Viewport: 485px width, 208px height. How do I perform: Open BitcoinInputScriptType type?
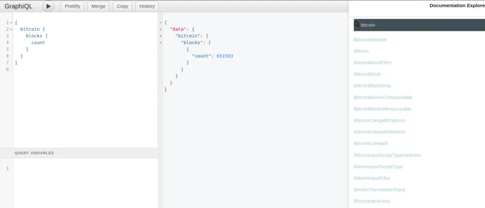coord(378,167)
